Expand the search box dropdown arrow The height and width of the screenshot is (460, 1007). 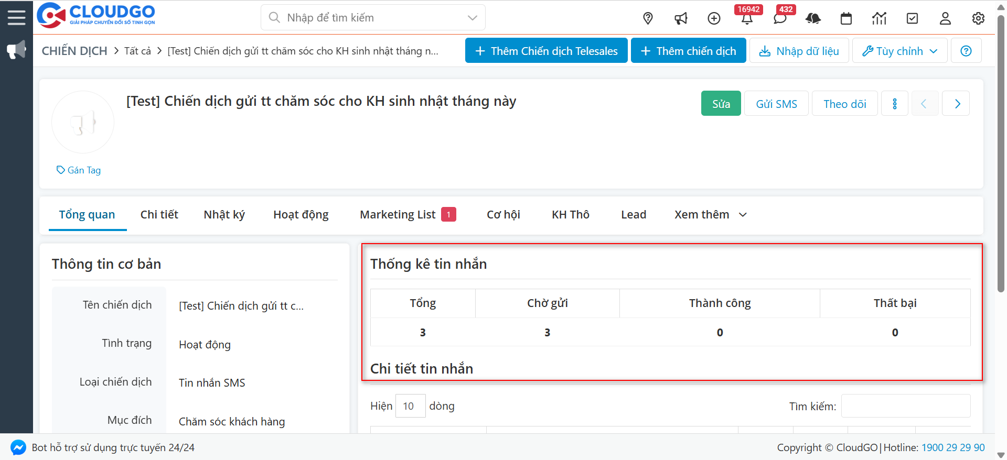(x=472, y=18)
